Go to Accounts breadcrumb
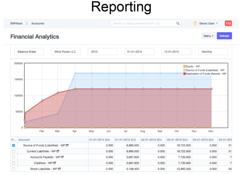The width and height of the screenshot is (245, 175). coord(38,23)
